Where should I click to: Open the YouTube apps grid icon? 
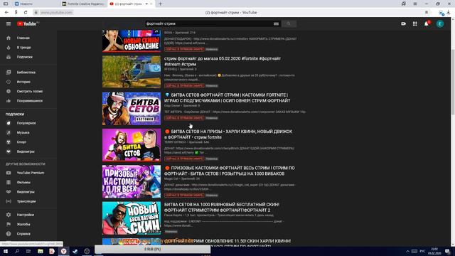415,23
